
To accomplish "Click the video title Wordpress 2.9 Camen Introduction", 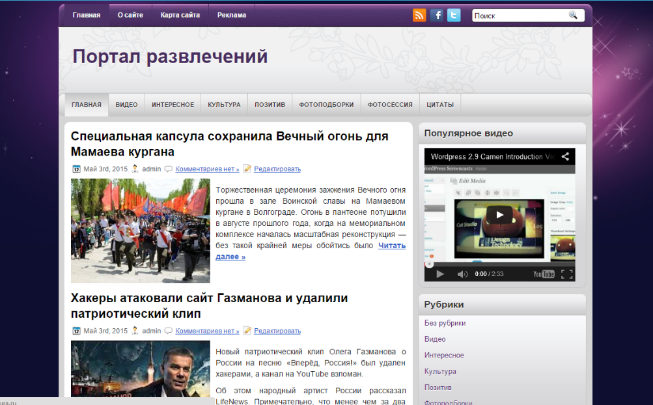I will (x=493, y=157).
